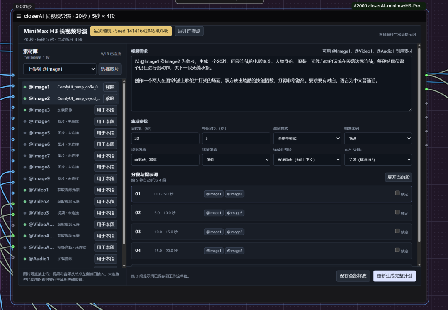The image size is (448, 310).
Task: Click right panel scrollbar up arrow
Action: point(419,45)
